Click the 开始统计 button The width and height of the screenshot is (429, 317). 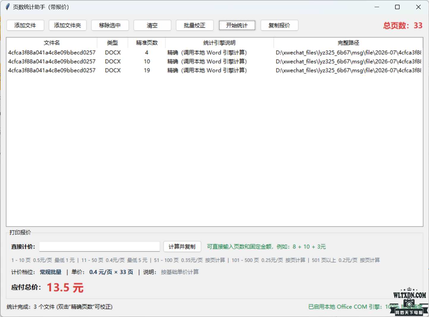coord(237,26)
